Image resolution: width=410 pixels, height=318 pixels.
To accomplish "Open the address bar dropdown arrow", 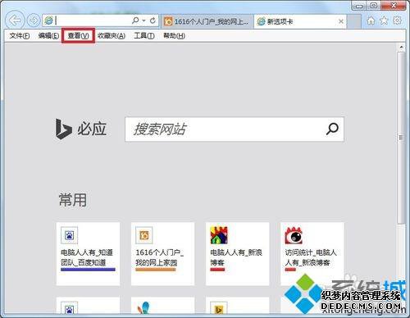I will [x=143, y=20].
